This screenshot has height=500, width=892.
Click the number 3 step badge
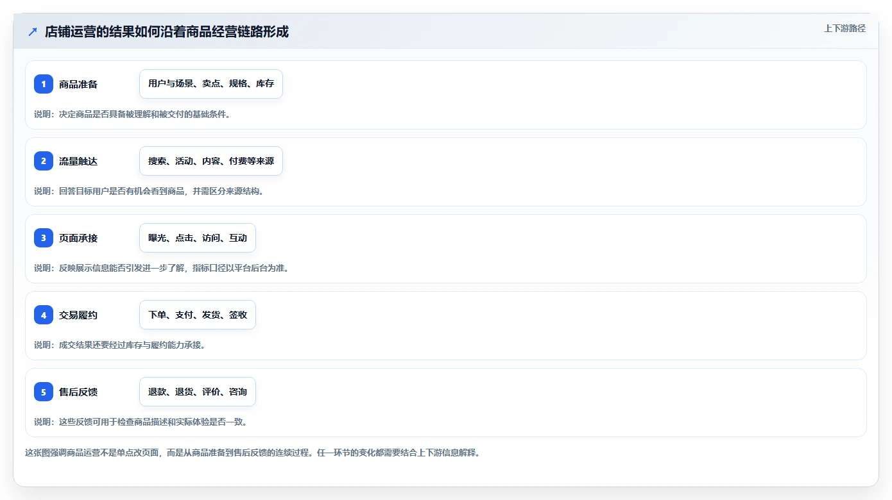coord(44,238)
